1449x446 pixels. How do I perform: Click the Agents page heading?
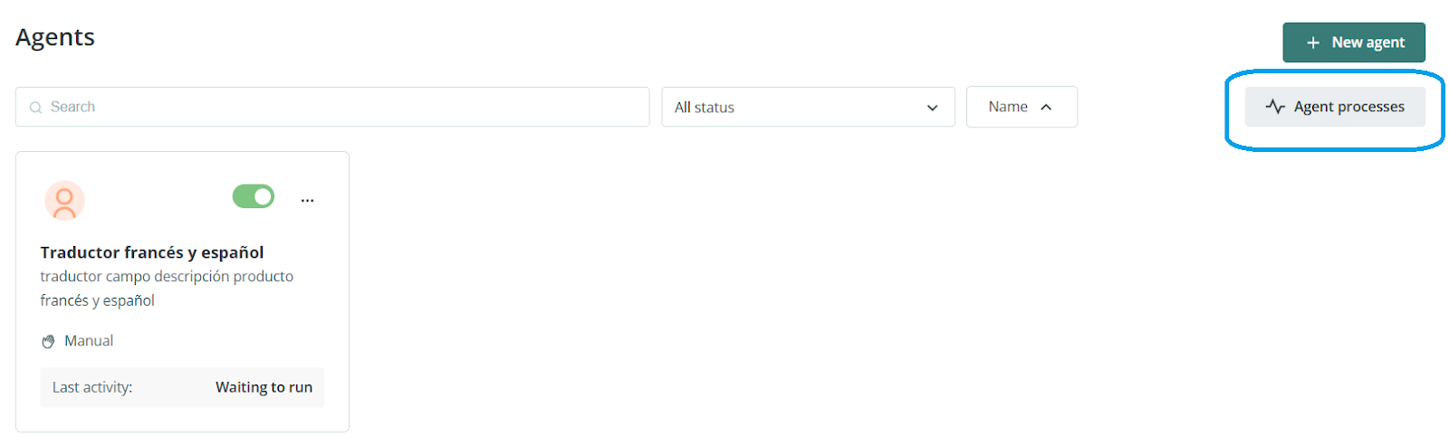55,37
